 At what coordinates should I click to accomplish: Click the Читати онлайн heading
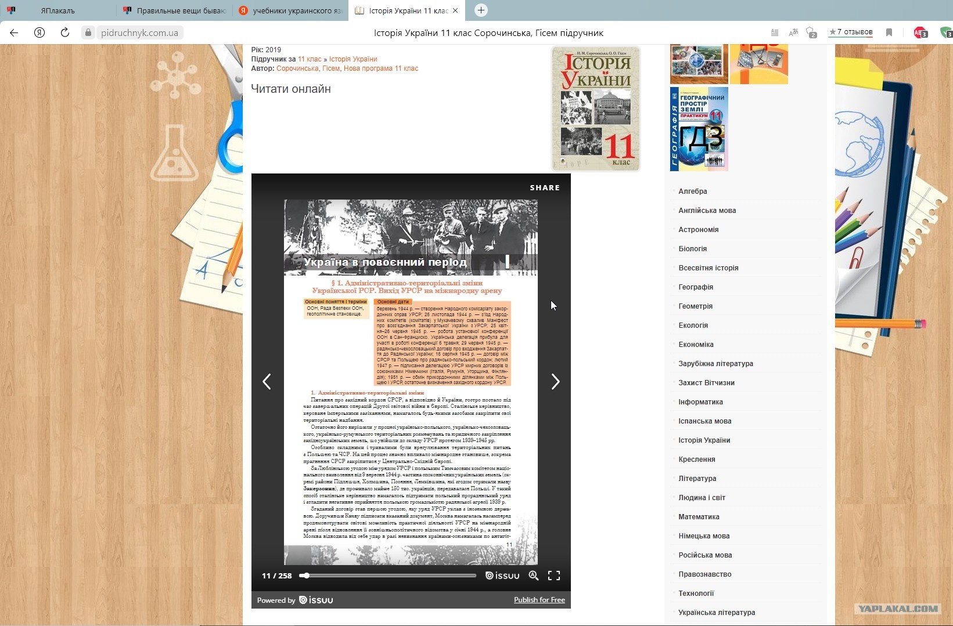(x=290, y=89)
